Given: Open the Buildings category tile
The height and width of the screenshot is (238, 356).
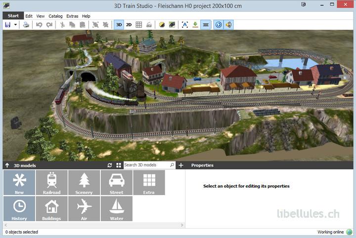Looking at the screenshot, I should coord(52,209).
